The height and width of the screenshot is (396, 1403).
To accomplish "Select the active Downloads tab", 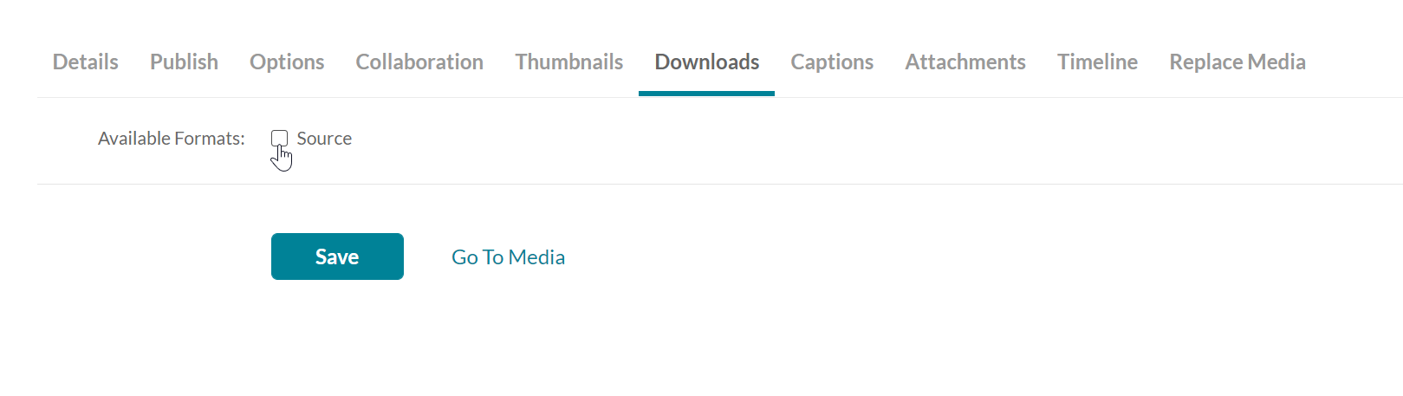I will (x=707, y=62).
